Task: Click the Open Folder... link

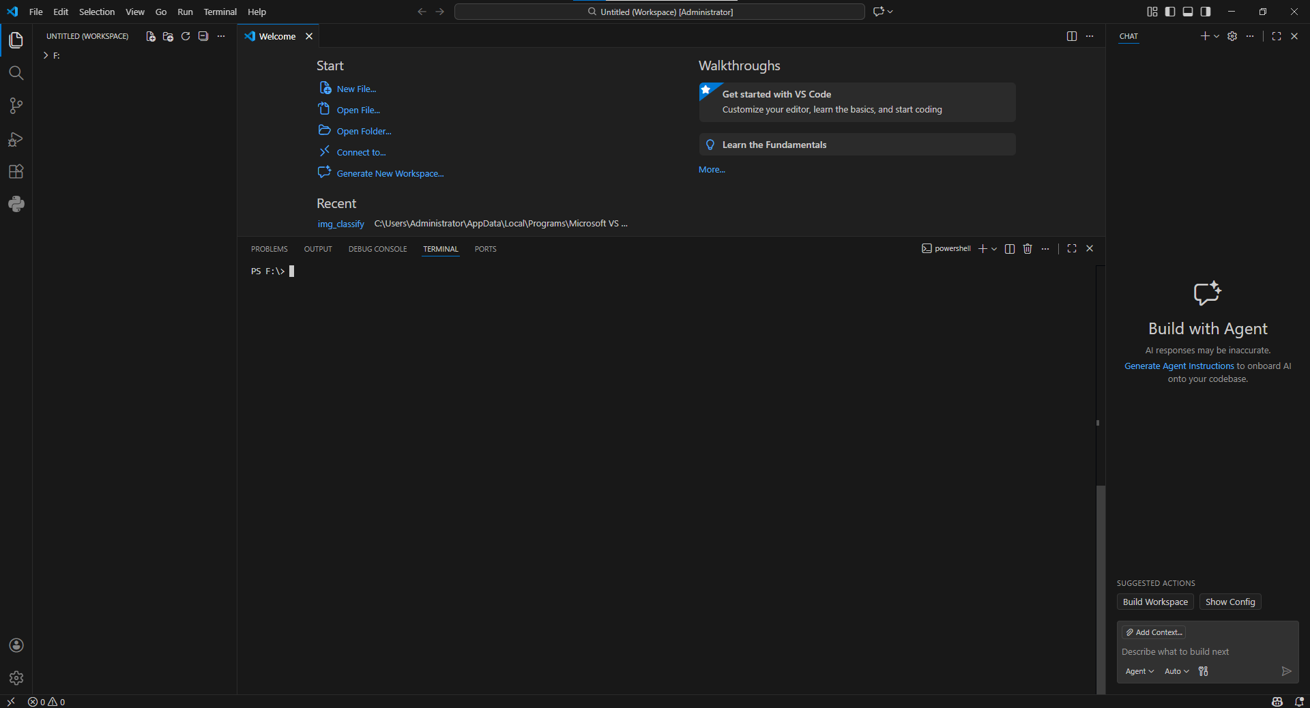Action: tap(364, 131)
